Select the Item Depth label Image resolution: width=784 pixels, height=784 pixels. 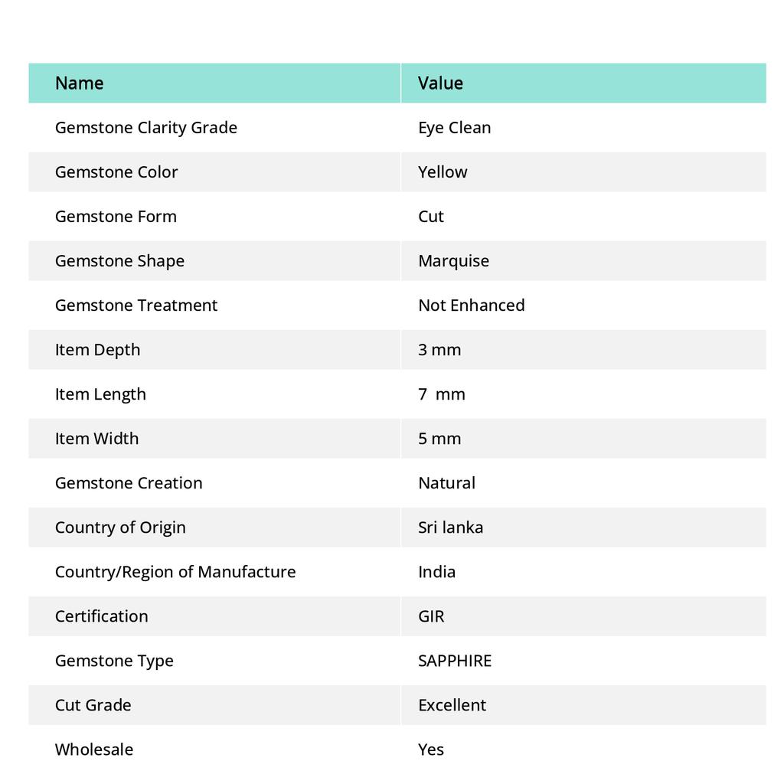(x=97, y=350)
